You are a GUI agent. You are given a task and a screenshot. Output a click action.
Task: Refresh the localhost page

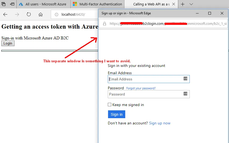(x=28, y=14)
